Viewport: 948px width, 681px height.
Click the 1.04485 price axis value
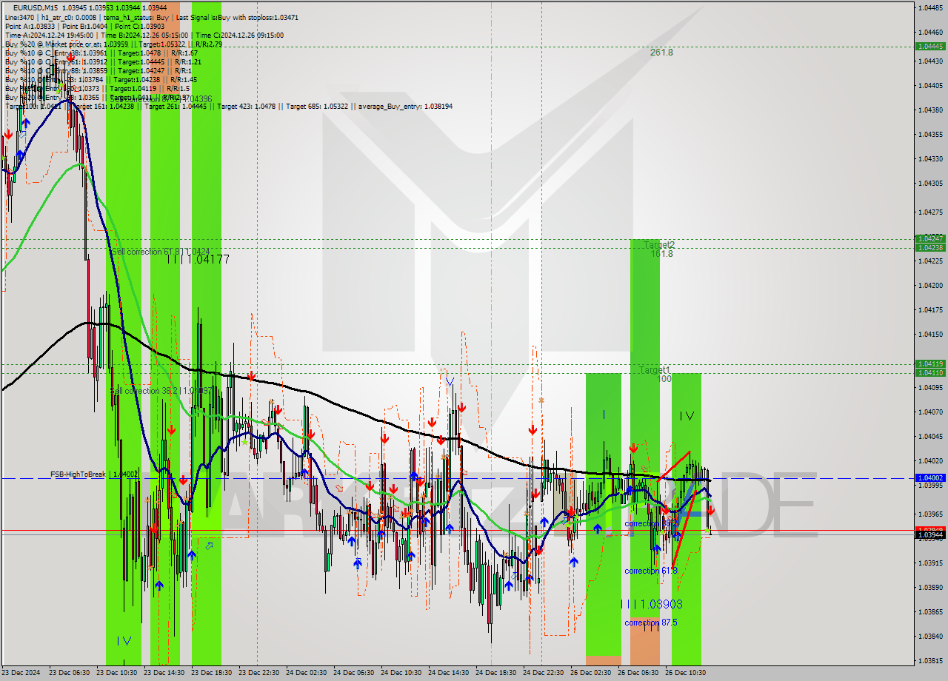[x=930, y=8]
